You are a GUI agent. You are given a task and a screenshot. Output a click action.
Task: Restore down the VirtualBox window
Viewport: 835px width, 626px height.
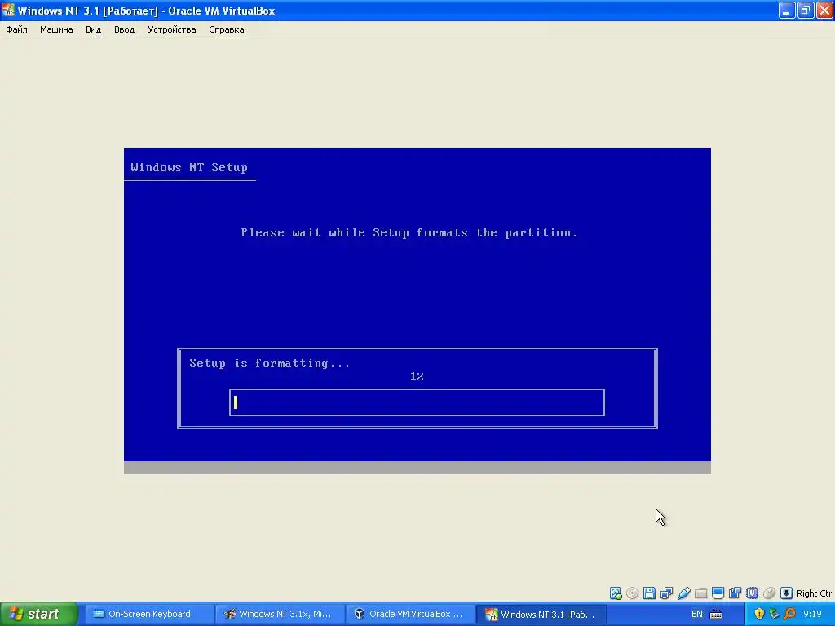click(x=805, y=10)
